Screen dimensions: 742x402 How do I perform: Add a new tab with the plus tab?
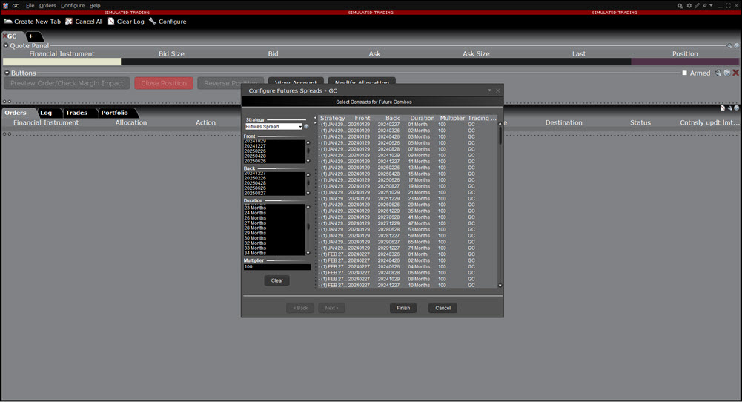(30, 36)
